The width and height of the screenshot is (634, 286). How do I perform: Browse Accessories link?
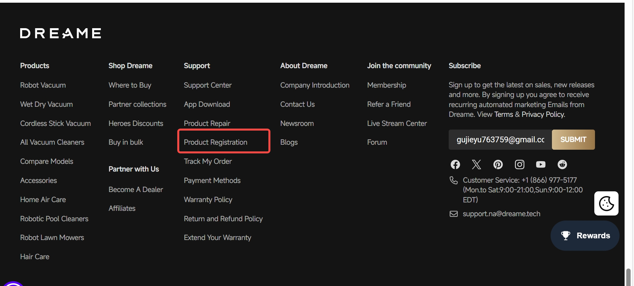click(x=38, y=181)
